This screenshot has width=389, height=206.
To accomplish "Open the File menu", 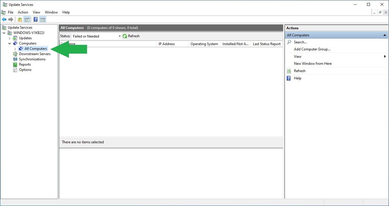I will point(11,12).
